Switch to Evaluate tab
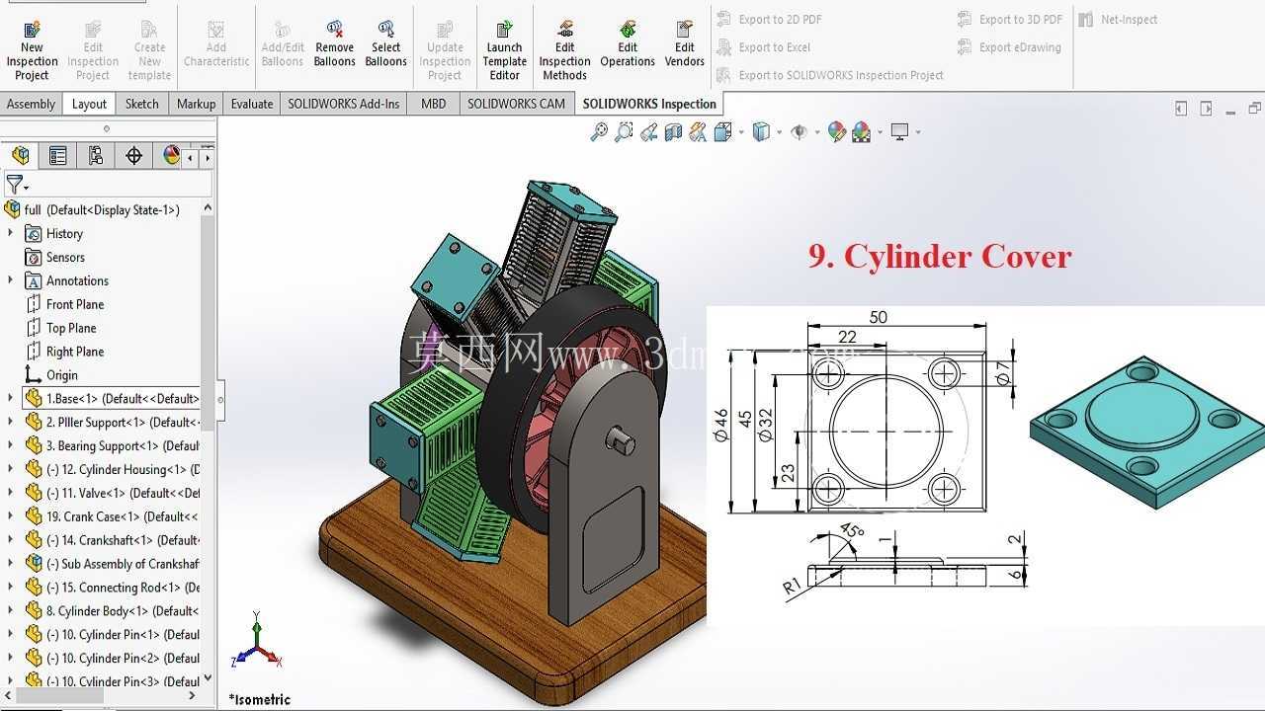 (x=252, y=104)
